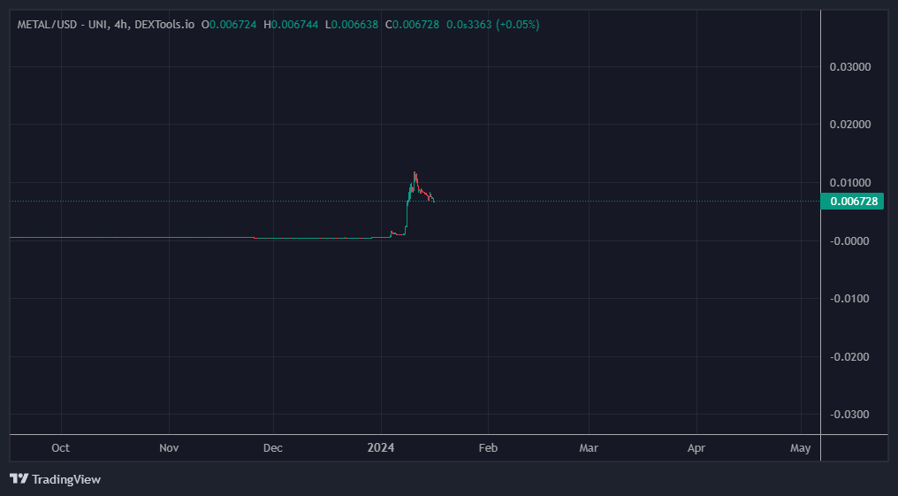898x496 pixels.
Task: Click the 0.02000 price axis label
Action: point(850,125)
